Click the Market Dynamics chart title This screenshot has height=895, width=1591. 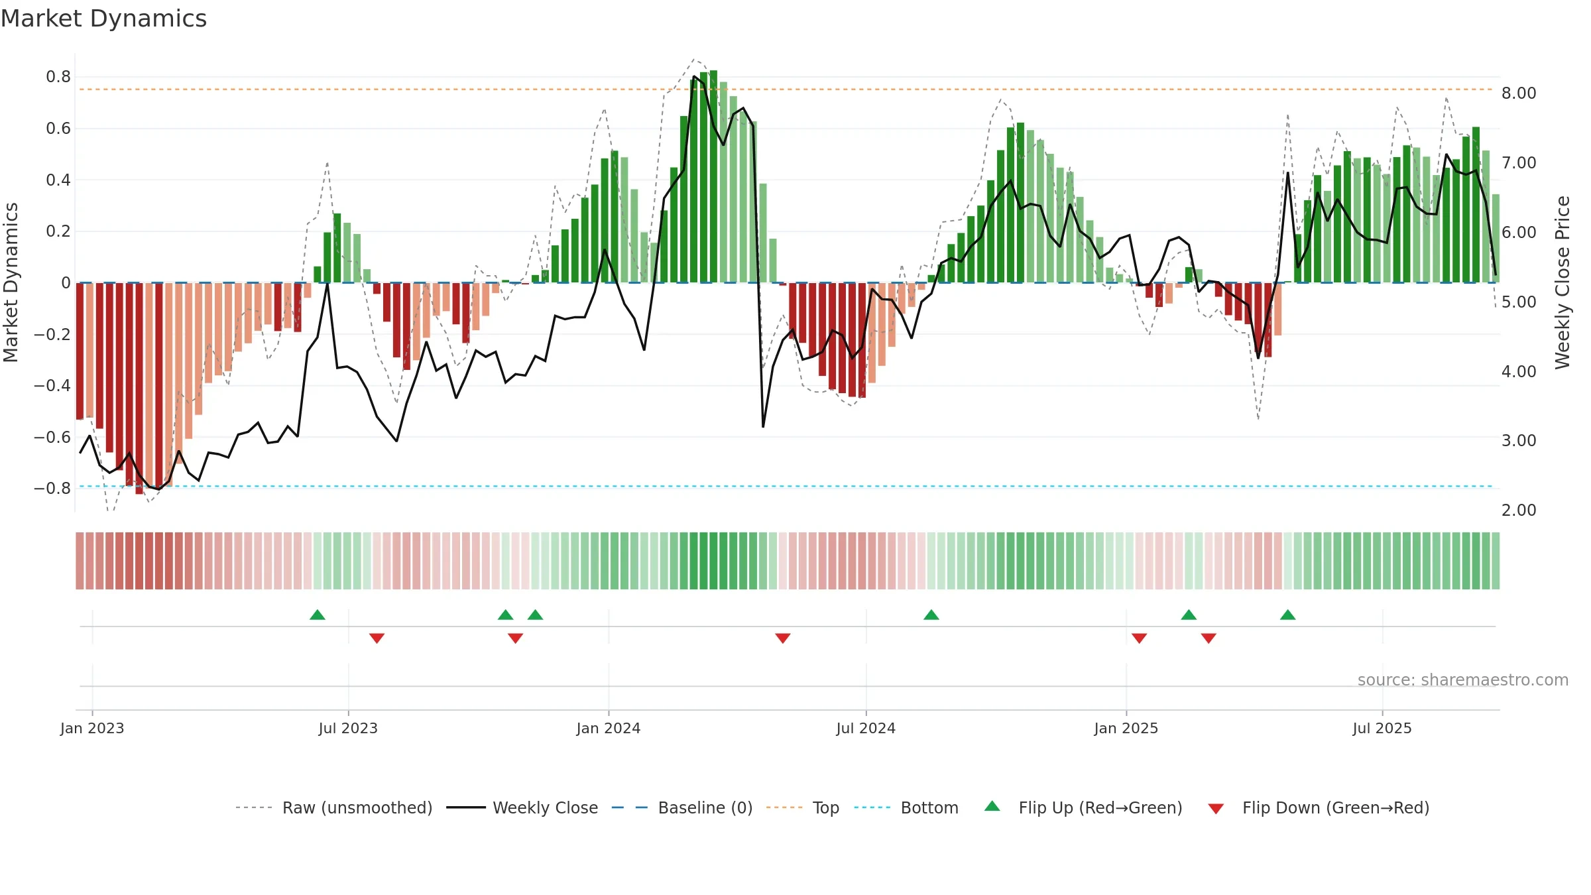tap(103, 19)
